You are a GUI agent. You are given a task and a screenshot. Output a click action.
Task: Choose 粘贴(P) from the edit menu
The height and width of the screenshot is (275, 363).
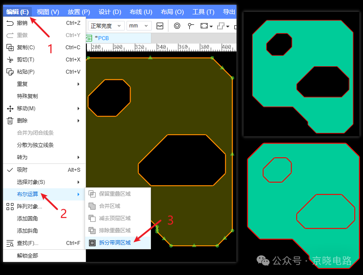coord(45,72)
